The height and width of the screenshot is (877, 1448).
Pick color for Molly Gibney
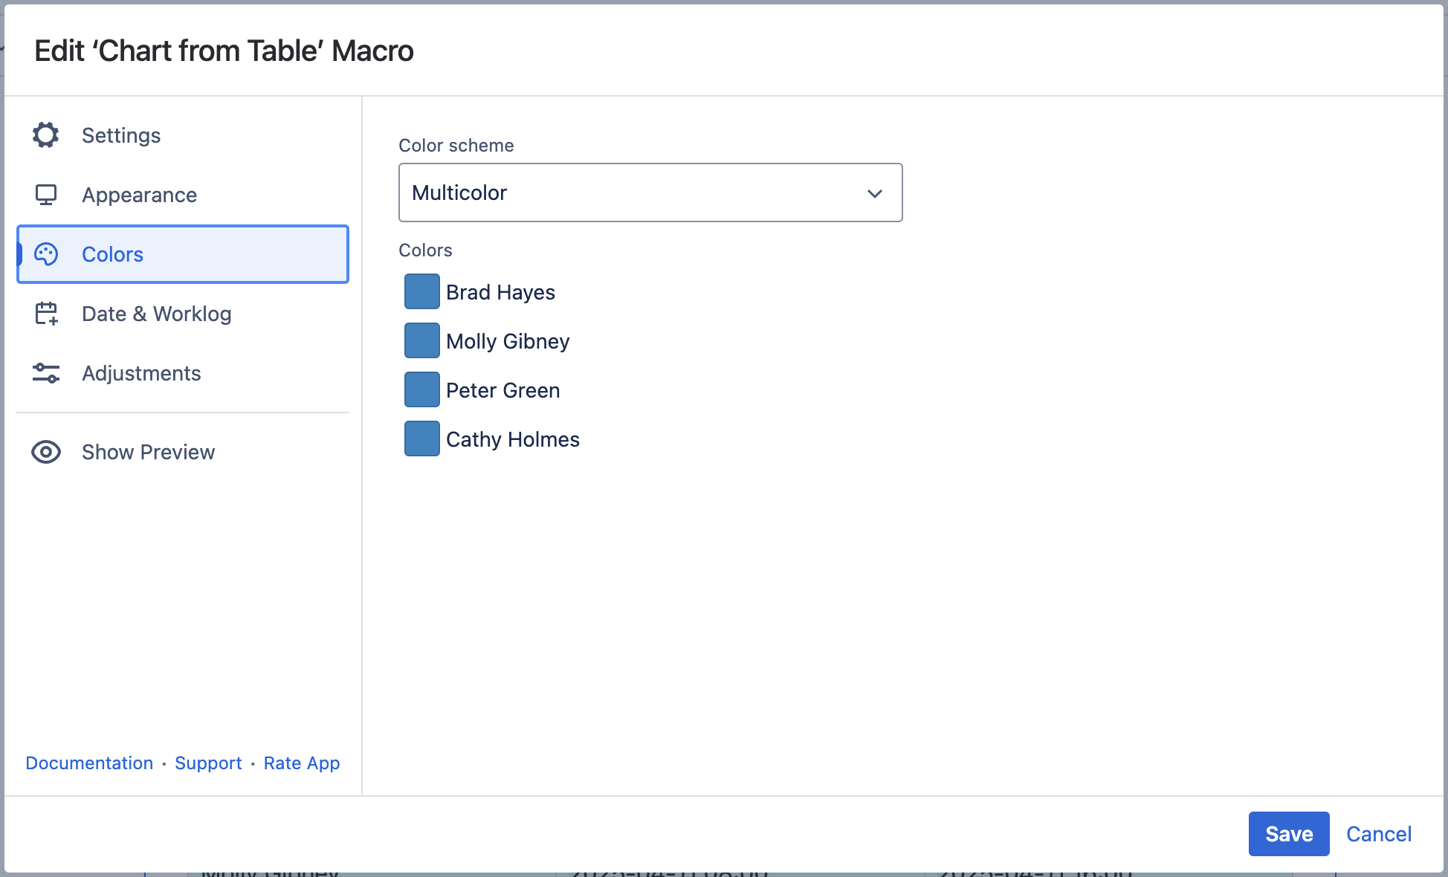pos(421,340)
